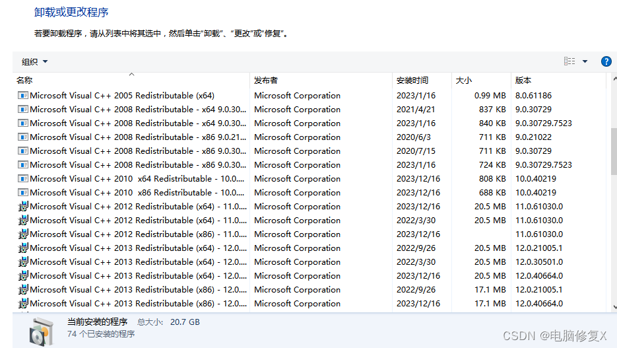This screenshot has height=348, width=617.
Task: Click the scrollbar down arrow
Action: [614, 307]
